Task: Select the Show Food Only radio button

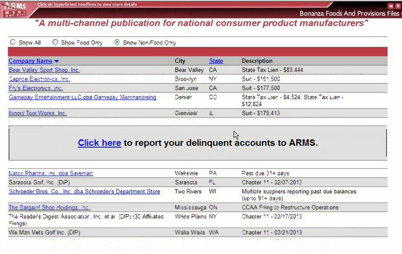Action: 55,42
